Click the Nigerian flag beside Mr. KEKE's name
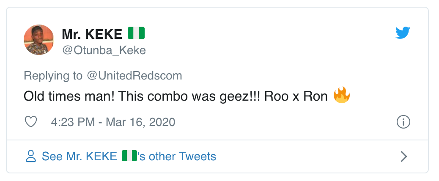This screenshot has height=181, width=439. 136,33
